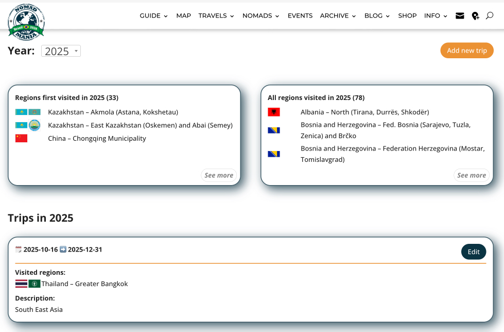Click the add location pin icon
Image resolution: width=504 pixels, height=332 pixels.
(475, 16)
